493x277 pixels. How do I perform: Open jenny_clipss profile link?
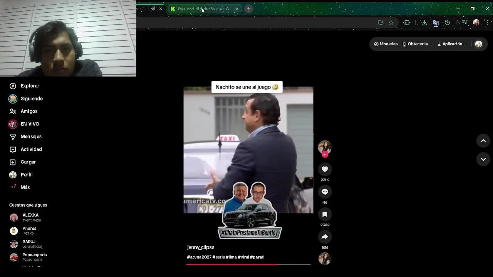(x=201, y=247)
